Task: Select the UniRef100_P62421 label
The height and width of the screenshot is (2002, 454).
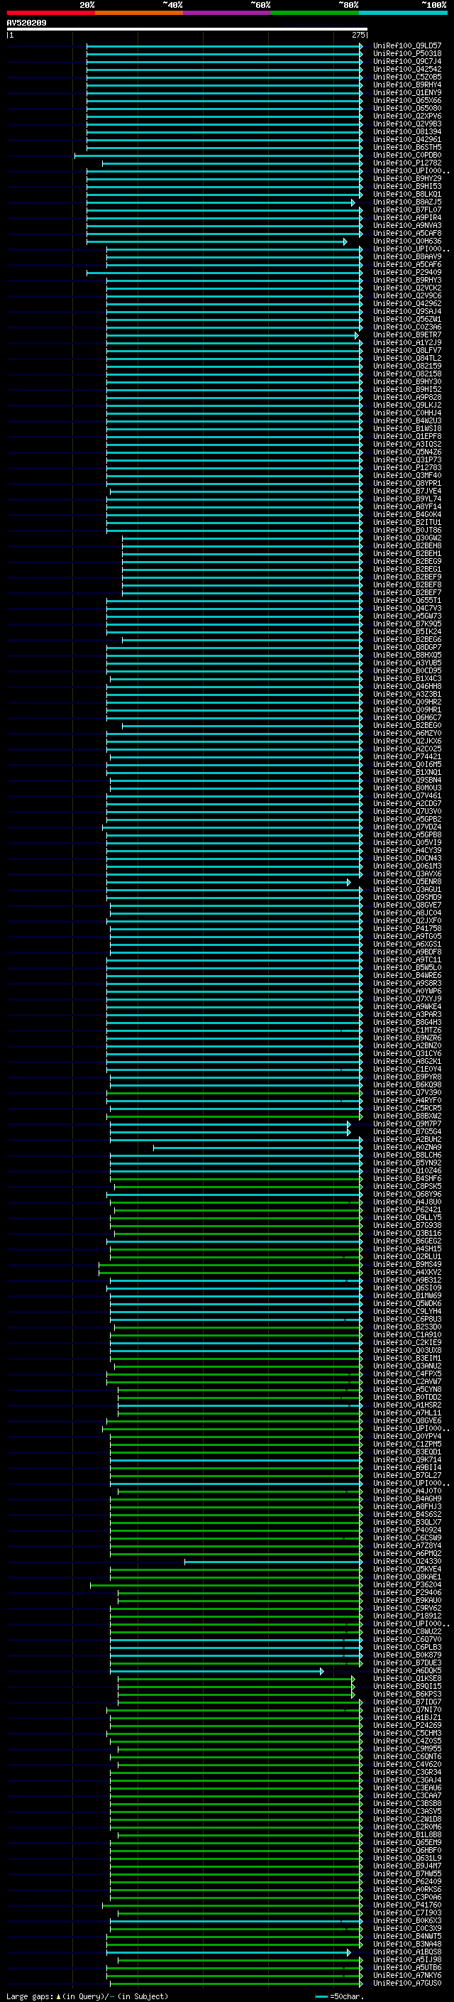Action: (406, 1209)
